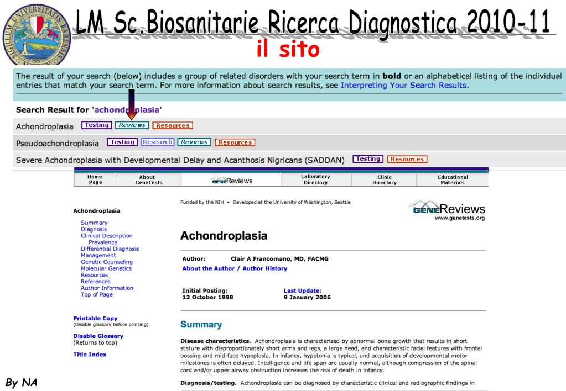Click the Disease characteristics bold label
The image size is (566, 391).
(x=215, y=341)
